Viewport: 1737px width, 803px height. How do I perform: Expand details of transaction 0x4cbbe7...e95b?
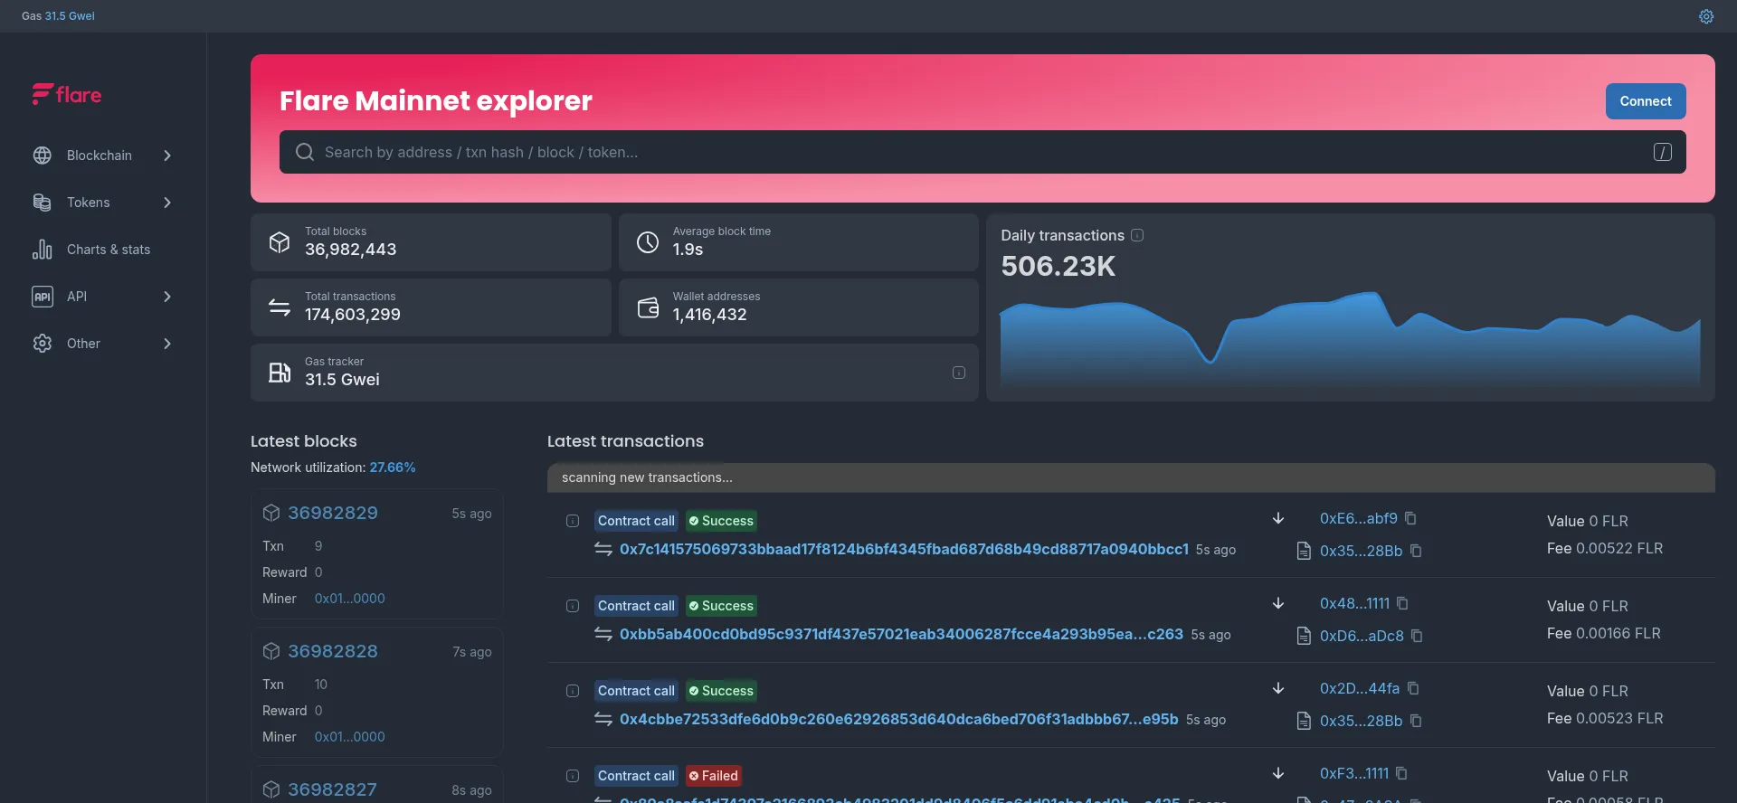point(573,691)
